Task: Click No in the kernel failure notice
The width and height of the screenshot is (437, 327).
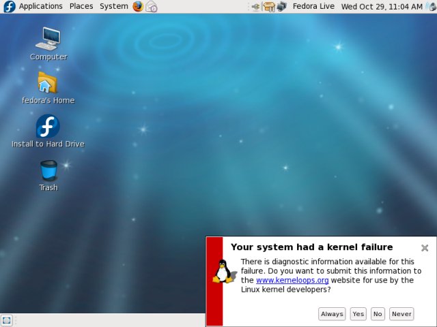Action: tap(378, 314)
